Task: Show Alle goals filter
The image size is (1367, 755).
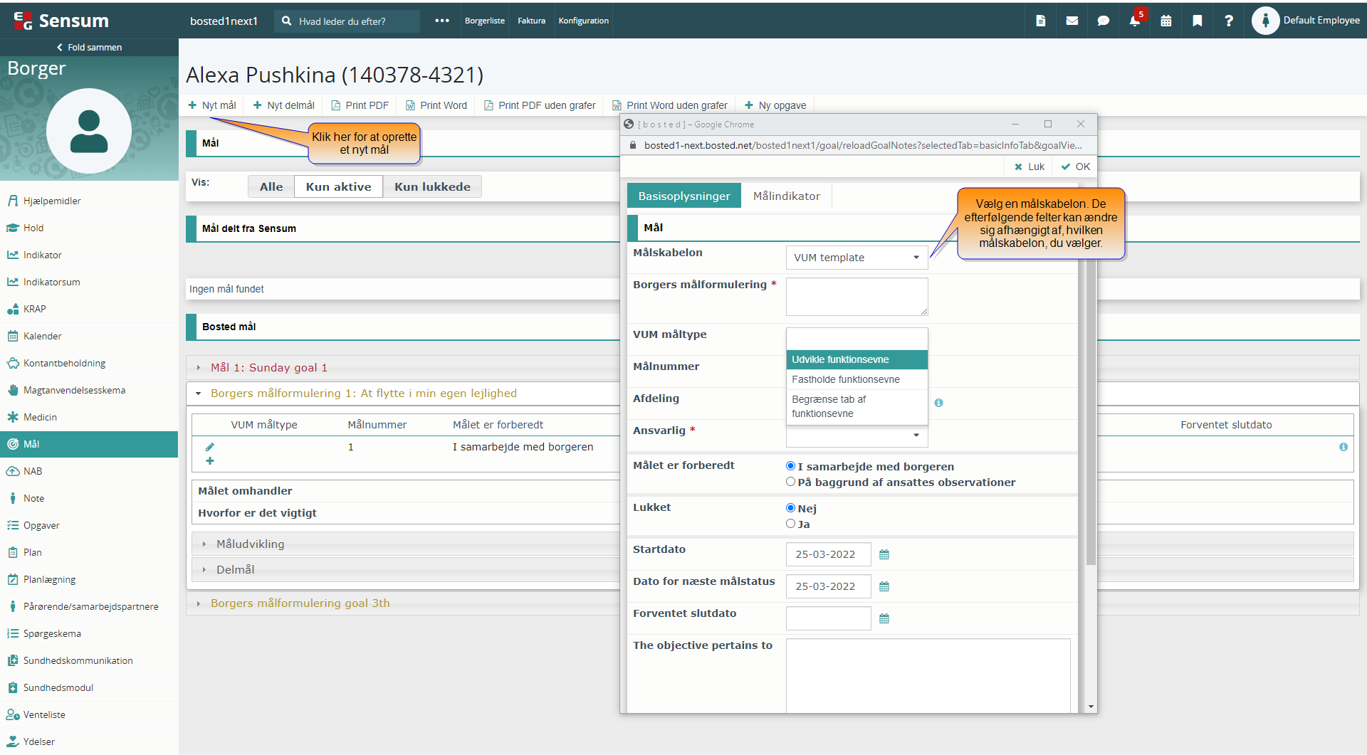Action: (x=271, y=186)
